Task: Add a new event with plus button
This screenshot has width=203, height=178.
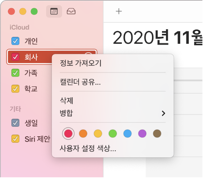Action: (x=119, y=11)
